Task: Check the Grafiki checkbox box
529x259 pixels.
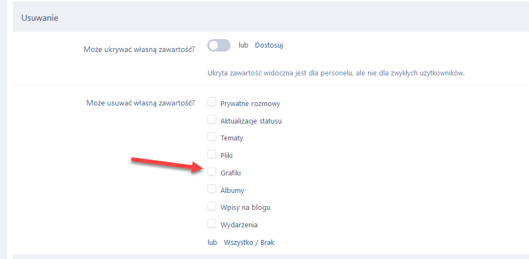Action: 212,172
